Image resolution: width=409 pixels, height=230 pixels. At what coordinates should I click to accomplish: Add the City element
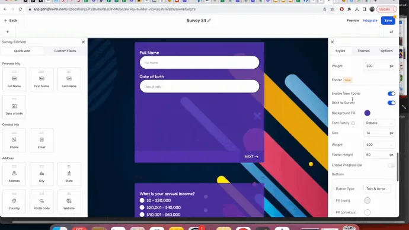pyautogui.click(x=41, y=174)
